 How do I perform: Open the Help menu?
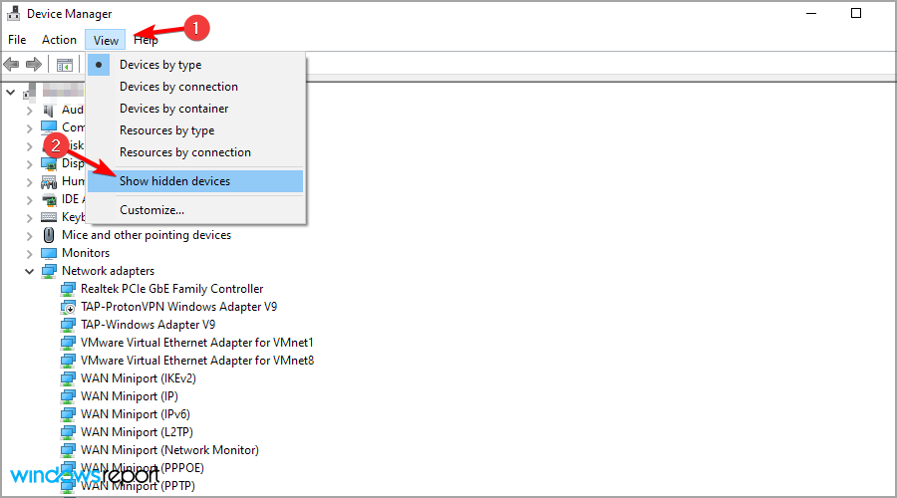point(146,40)
